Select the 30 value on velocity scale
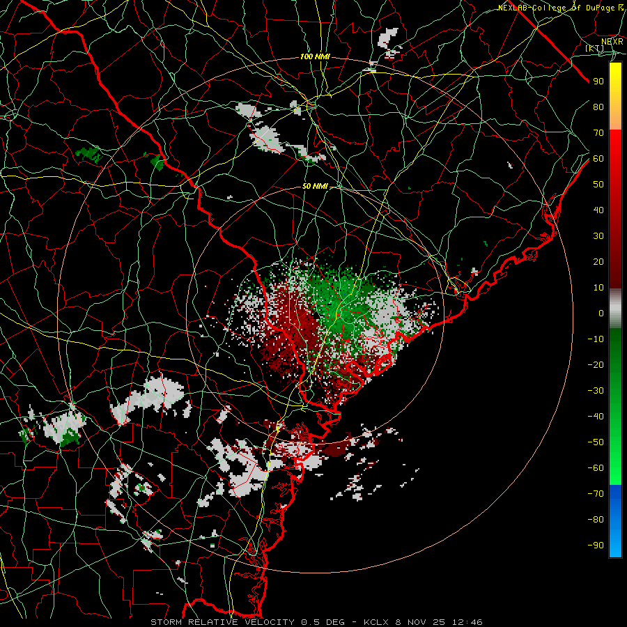The width and height of the screenshot is (627, 627). (x=598, y=236)
